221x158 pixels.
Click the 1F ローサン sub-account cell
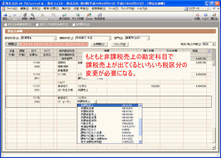[x=67, y=102]
